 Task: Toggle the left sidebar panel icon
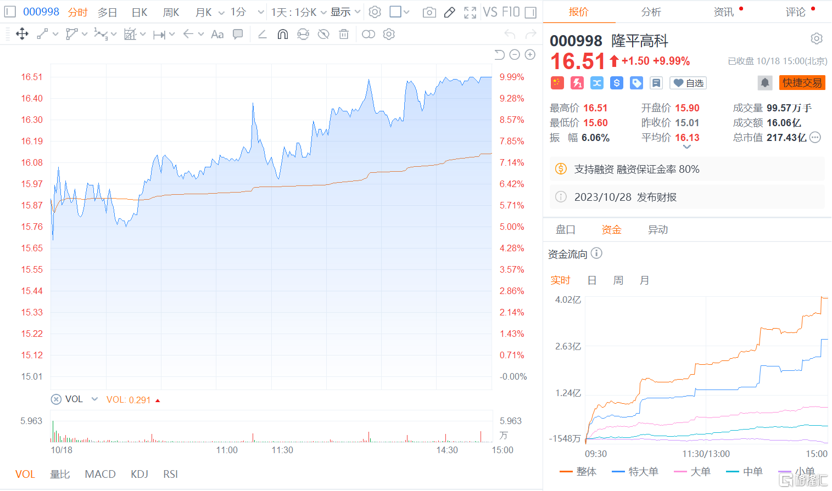tap(10, 12)
